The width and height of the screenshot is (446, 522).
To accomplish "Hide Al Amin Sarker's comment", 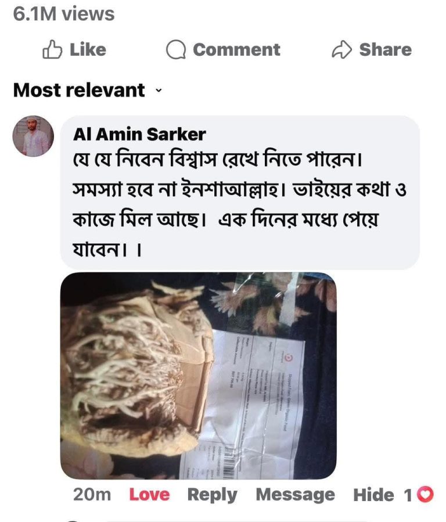I will [373, 495].
